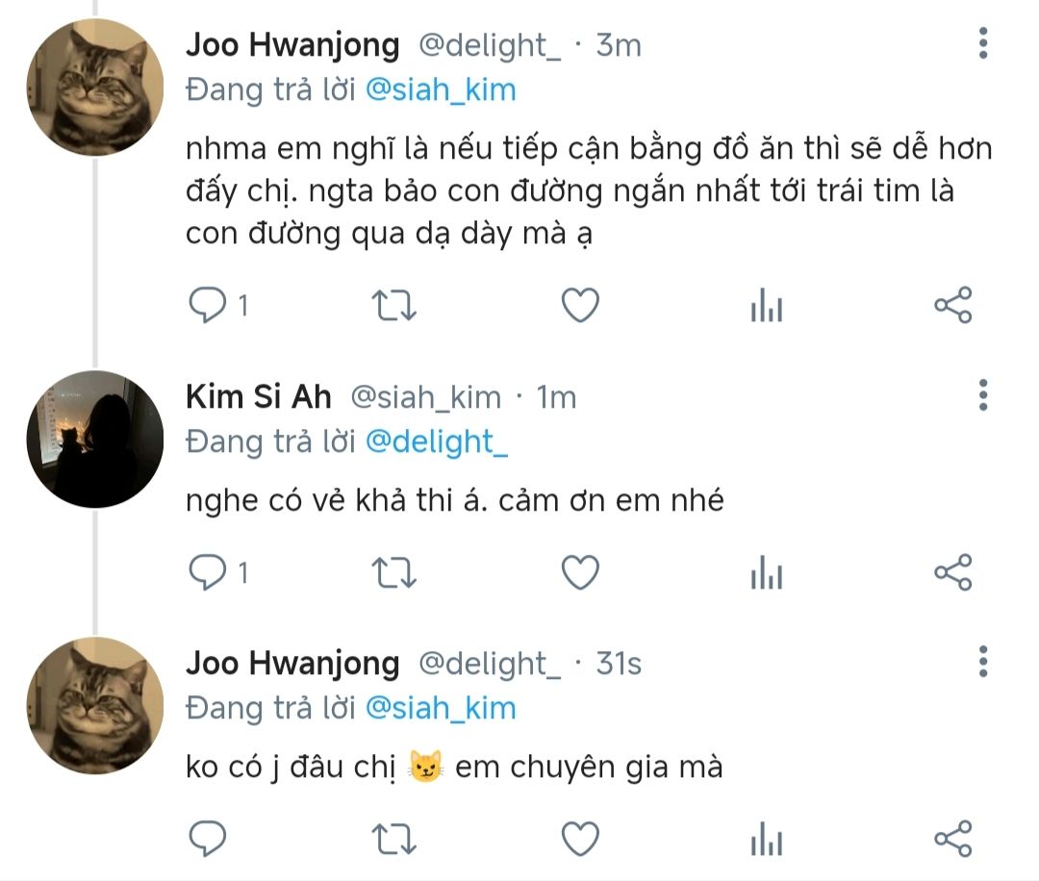
Task: Open Joo Hwanjong's cat avatar on first tweet
Action: (x=94, y=88)
